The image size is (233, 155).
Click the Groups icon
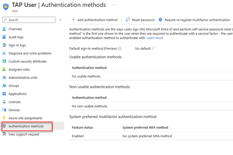click(x=4, y=86)
